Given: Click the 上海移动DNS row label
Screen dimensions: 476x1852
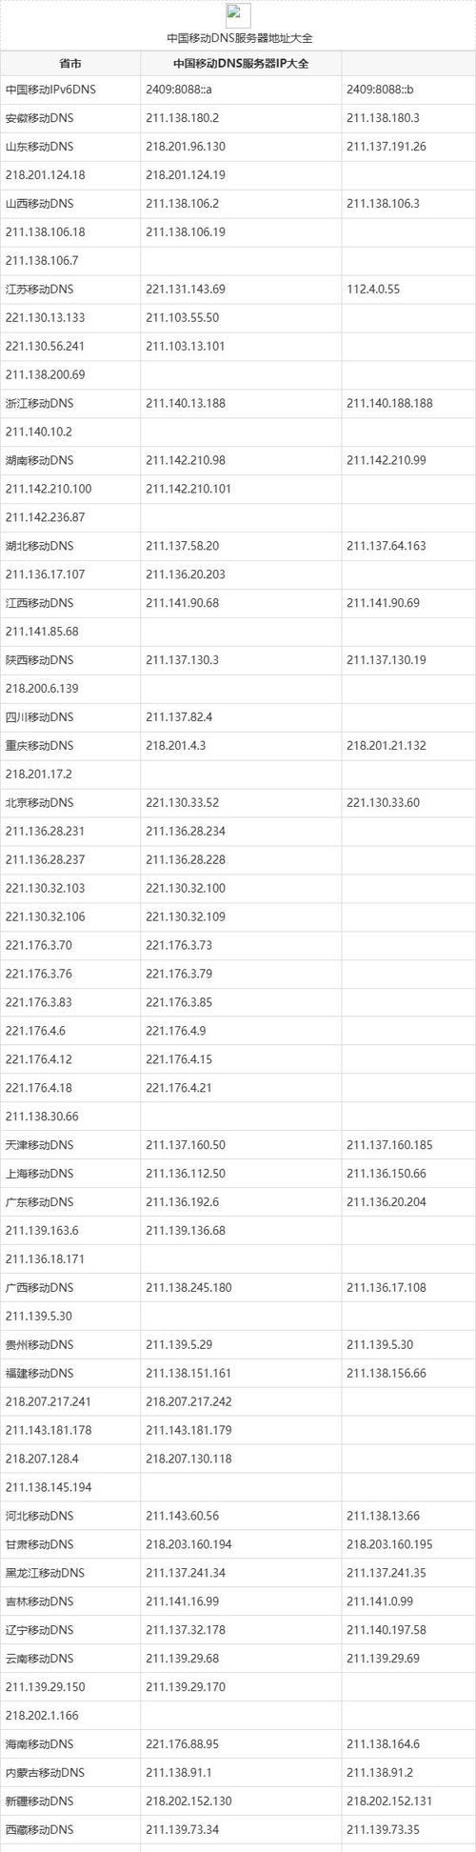Looking at the screenshot, I should click(x=38, y=1173).
